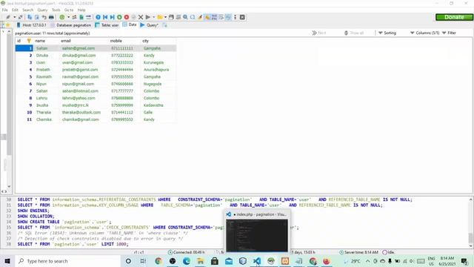This screenshot has height=267, width=474.
Task: Click the green export document icon
Action: [x=81, y=17]
